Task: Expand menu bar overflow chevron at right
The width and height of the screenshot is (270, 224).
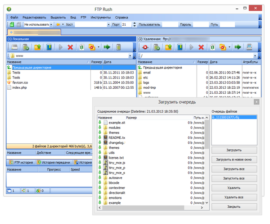Action: pyautogui.click(x=260, y=18)
